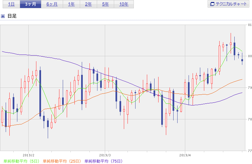Select the 3ヶ月 period tab
The width and height of the screenshot is (252, 164).
coord(30,4)
